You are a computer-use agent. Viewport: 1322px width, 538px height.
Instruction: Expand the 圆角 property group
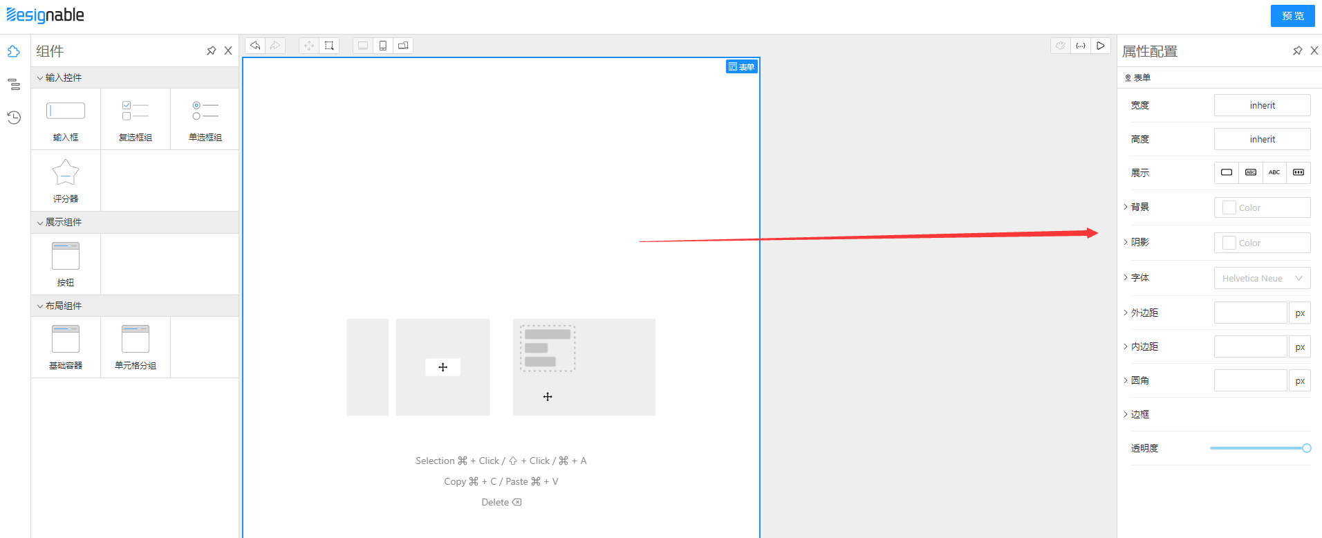pos(1126,380)
